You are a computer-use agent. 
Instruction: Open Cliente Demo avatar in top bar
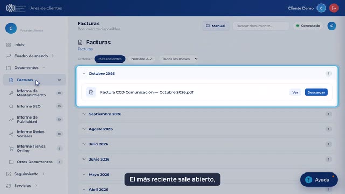click(x=321, y=8)
